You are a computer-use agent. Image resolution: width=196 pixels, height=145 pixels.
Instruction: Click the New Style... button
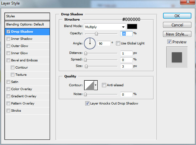click(x=177, y=34)
